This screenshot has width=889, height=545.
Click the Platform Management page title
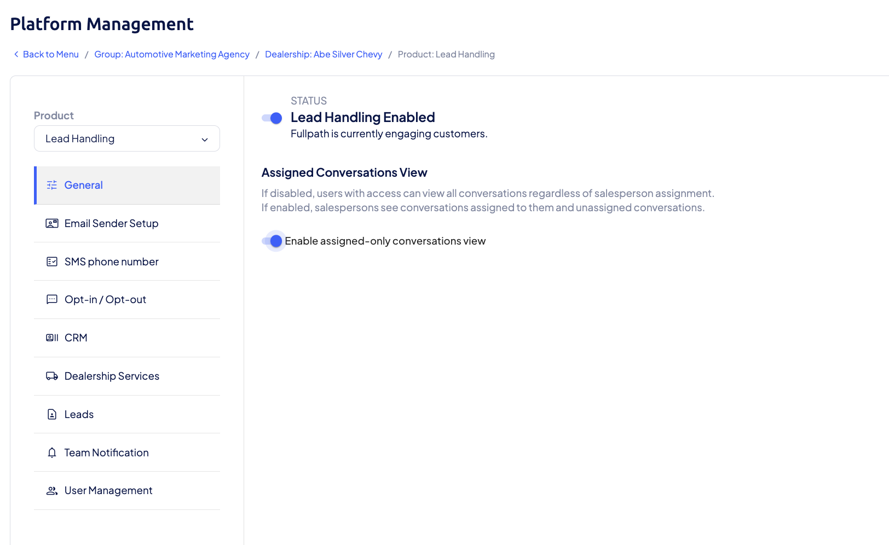(102, 24)
